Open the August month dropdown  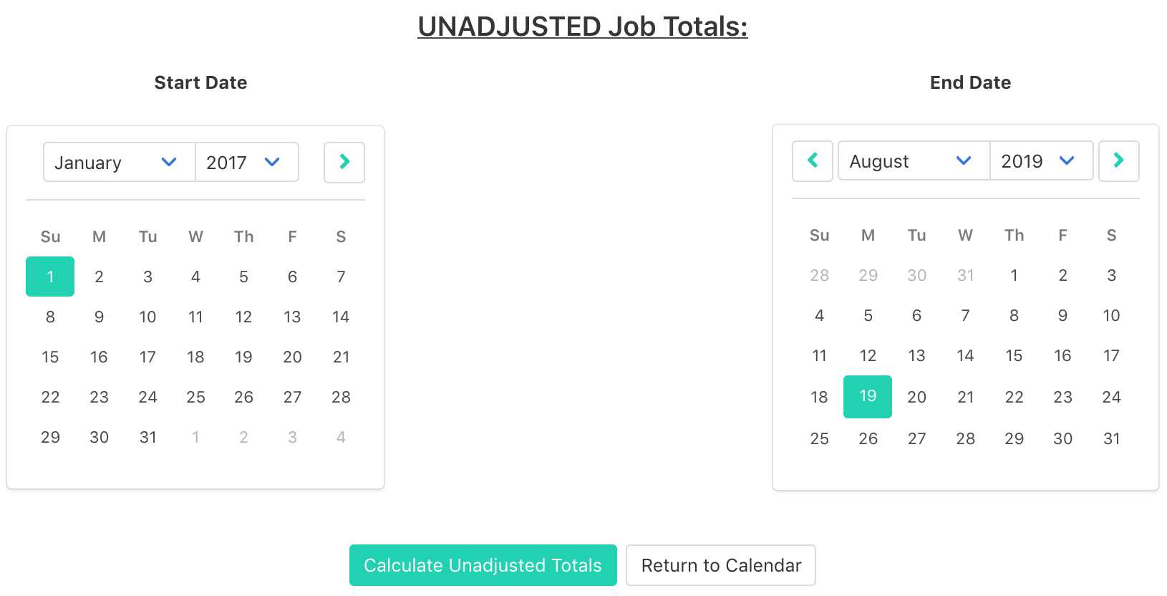(913, 161)
